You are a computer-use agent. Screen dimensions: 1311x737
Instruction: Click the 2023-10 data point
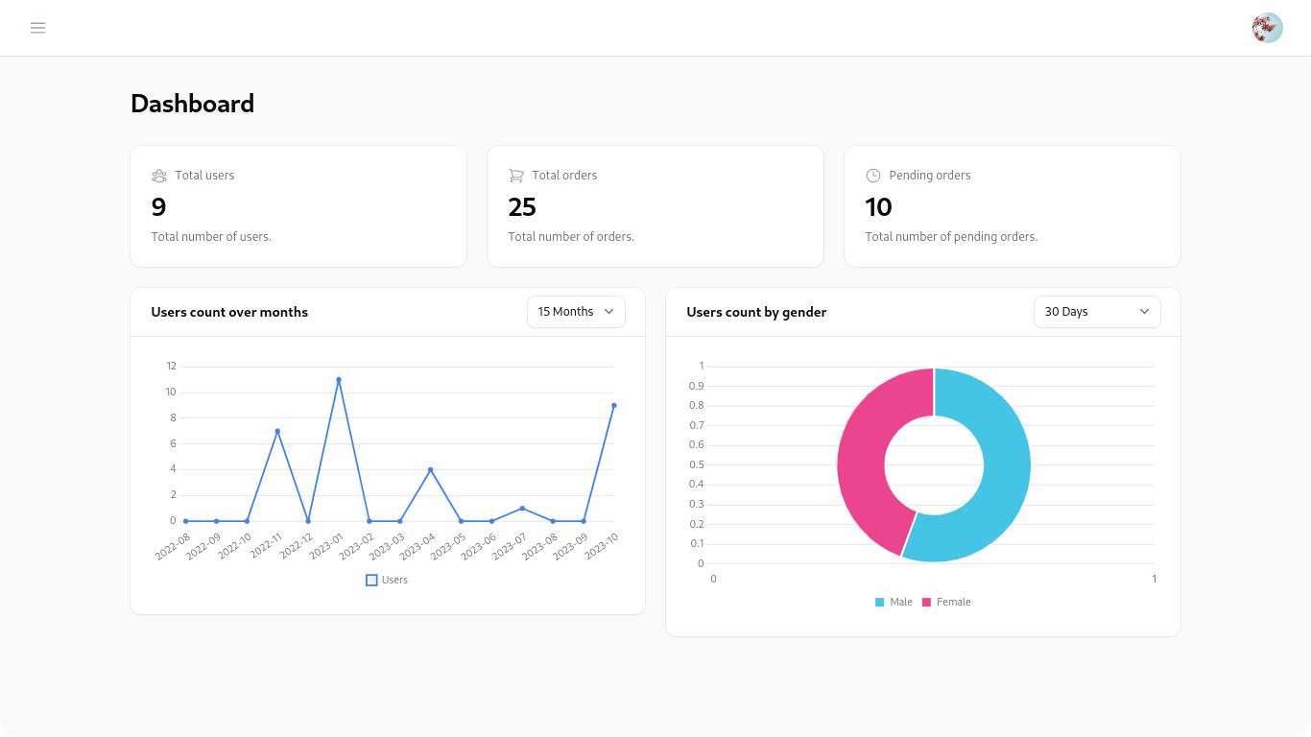point(613,405)
